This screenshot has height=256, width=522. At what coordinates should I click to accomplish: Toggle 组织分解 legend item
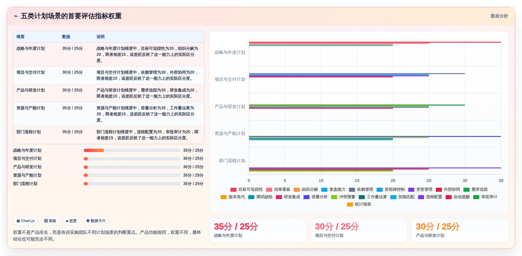click(305, 190)
